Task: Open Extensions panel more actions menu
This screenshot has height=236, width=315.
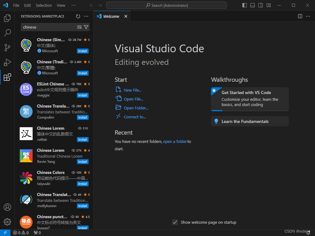Action: tap(86, 16)
